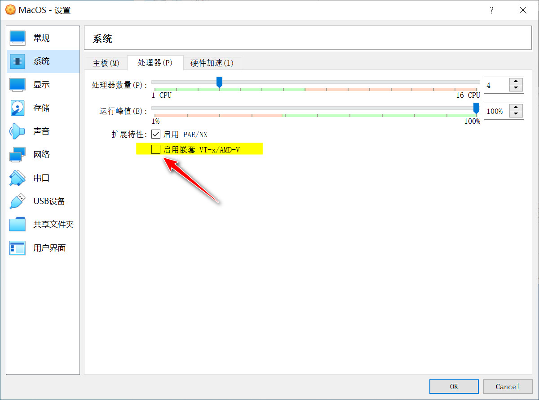The height and width of the screenshot is (400, 539).
Task: Click the USB设备 sidebar label
Action: (x=49, y=201)
